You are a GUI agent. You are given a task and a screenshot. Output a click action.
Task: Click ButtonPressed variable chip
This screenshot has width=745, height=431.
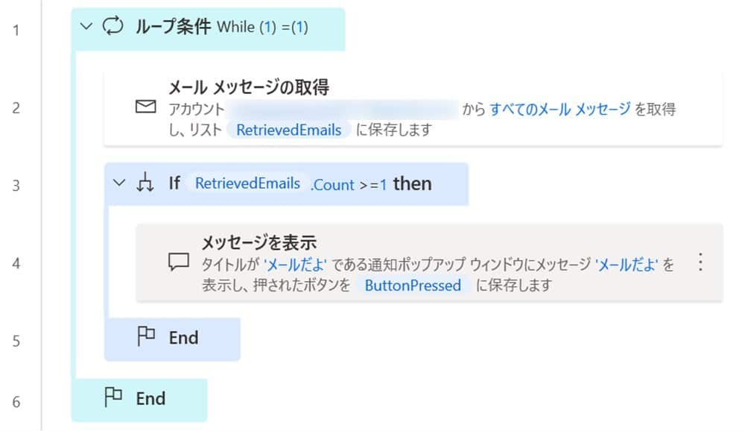(x=412, y=285)
